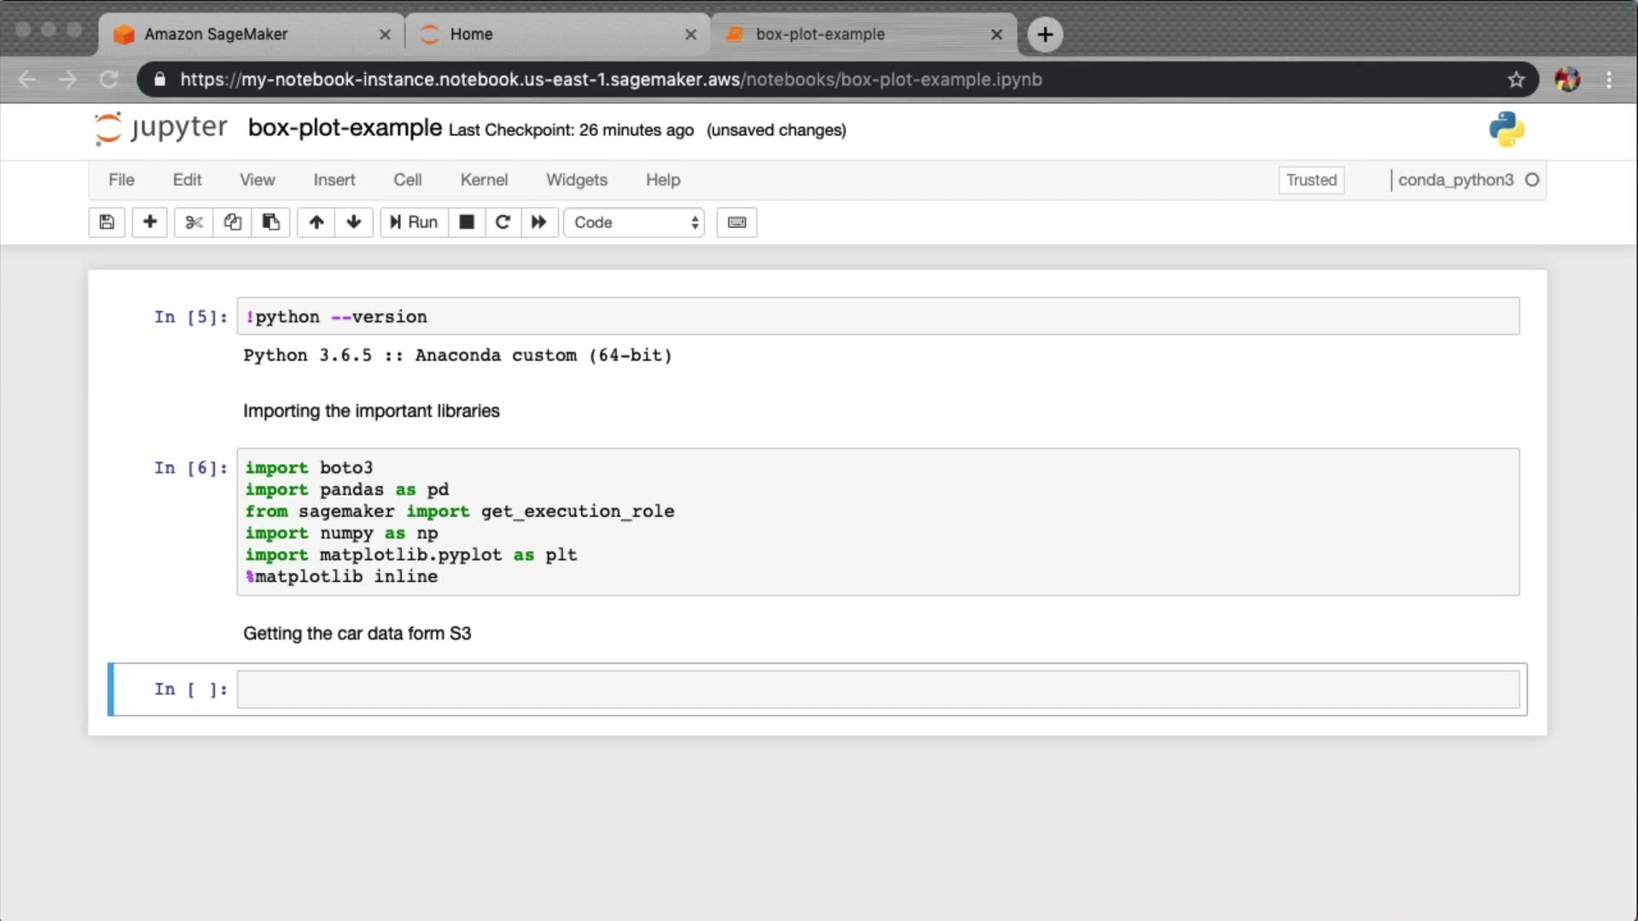Image resolution: width=1638 pixels, height=921 pixels.
Task: Bookmark page with star icon
Action: tap(1516, 80)
